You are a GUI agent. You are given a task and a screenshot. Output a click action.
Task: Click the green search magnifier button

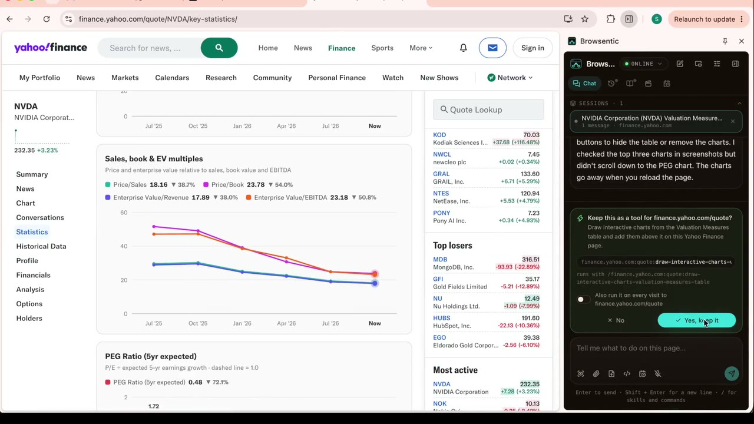(219, 48)
